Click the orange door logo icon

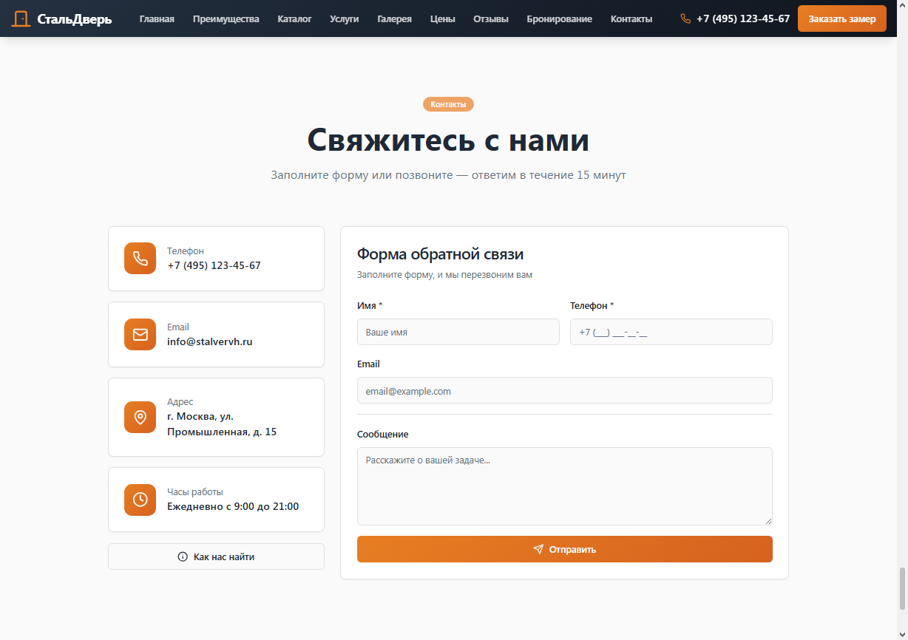tap(21, 18)
